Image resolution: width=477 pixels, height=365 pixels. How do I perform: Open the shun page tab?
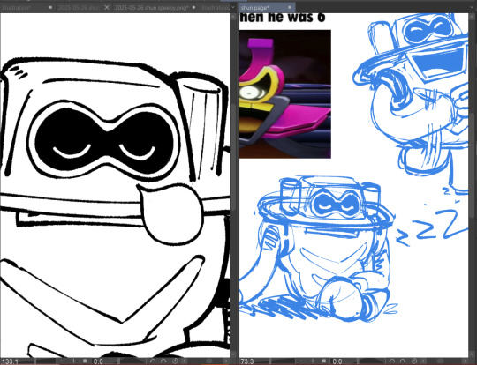point(267,8)
